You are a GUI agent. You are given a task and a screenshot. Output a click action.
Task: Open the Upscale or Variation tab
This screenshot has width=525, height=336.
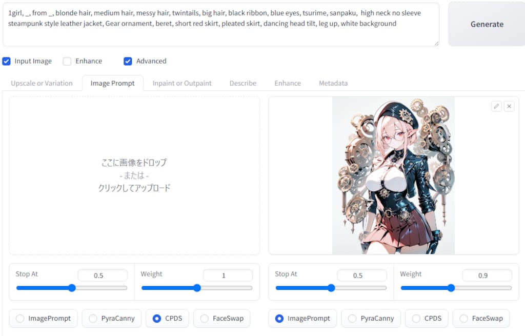pyautogui.click(x=41, y=83)
